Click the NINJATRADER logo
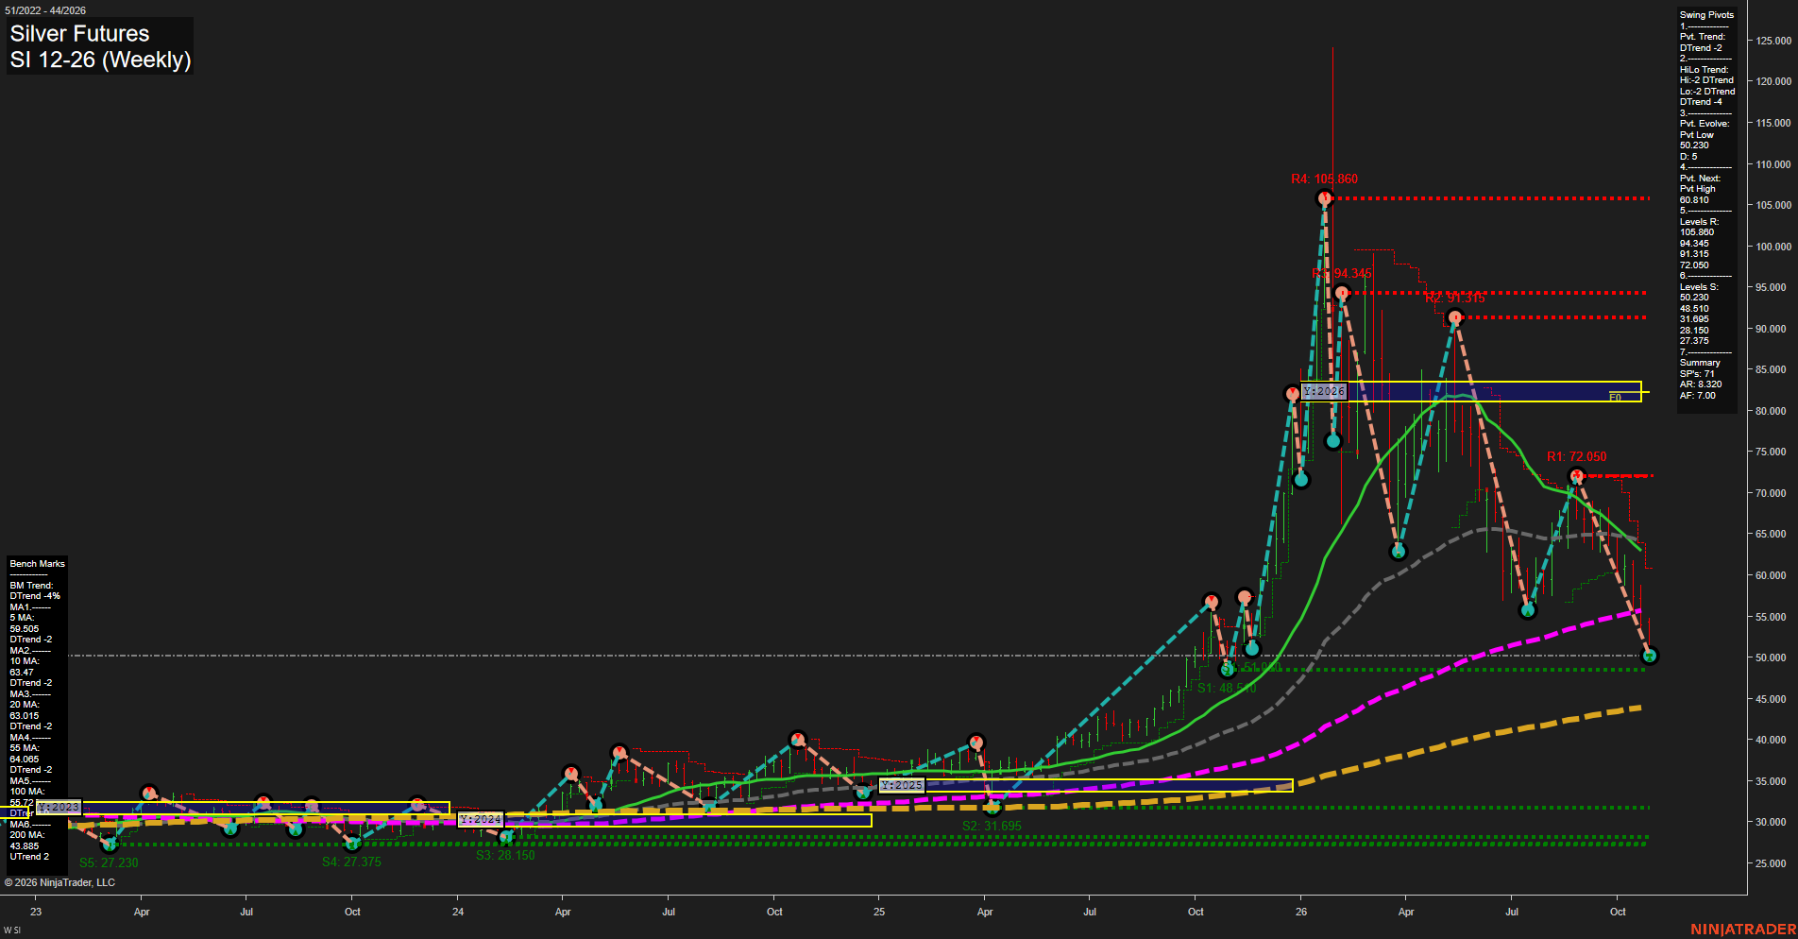The height and width of the screenshot is (939, 1798). [1743, 930]
